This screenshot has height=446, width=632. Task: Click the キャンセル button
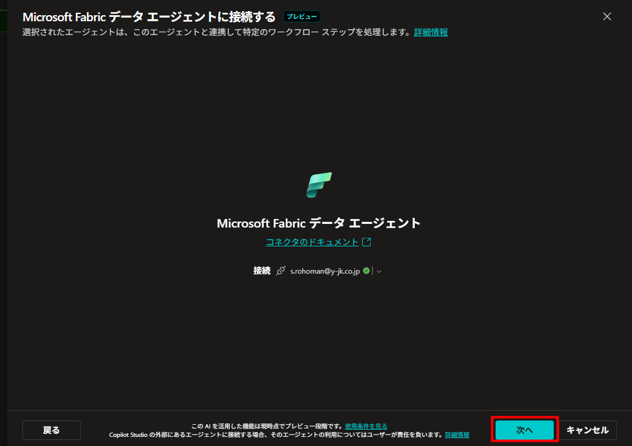[587, 430]
